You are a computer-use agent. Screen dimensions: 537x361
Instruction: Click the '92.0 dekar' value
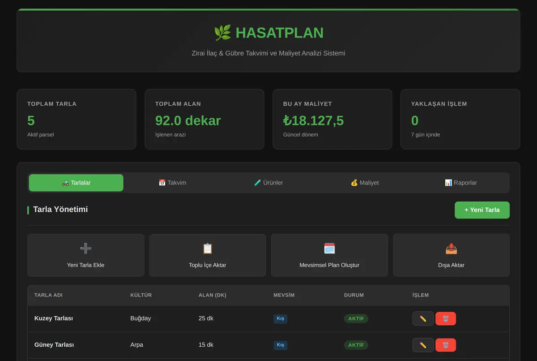pos(188,120)
